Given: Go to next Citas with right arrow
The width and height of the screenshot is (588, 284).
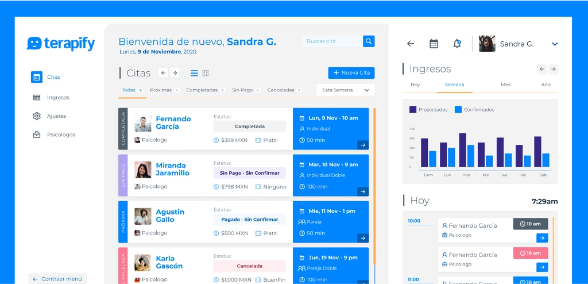Looking at the screenshot, I should [175, 73].
